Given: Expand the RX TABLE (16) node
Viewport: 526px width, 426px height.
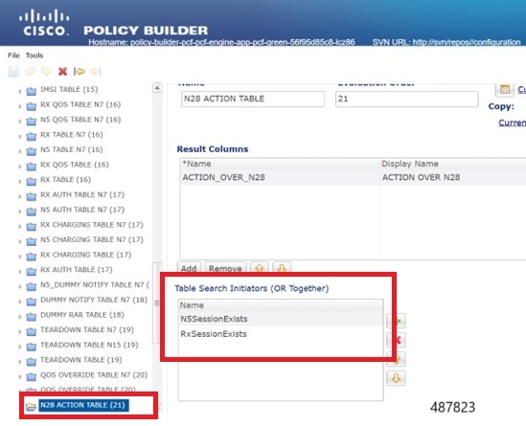Looking at the screenshot, I should point(20,181).
